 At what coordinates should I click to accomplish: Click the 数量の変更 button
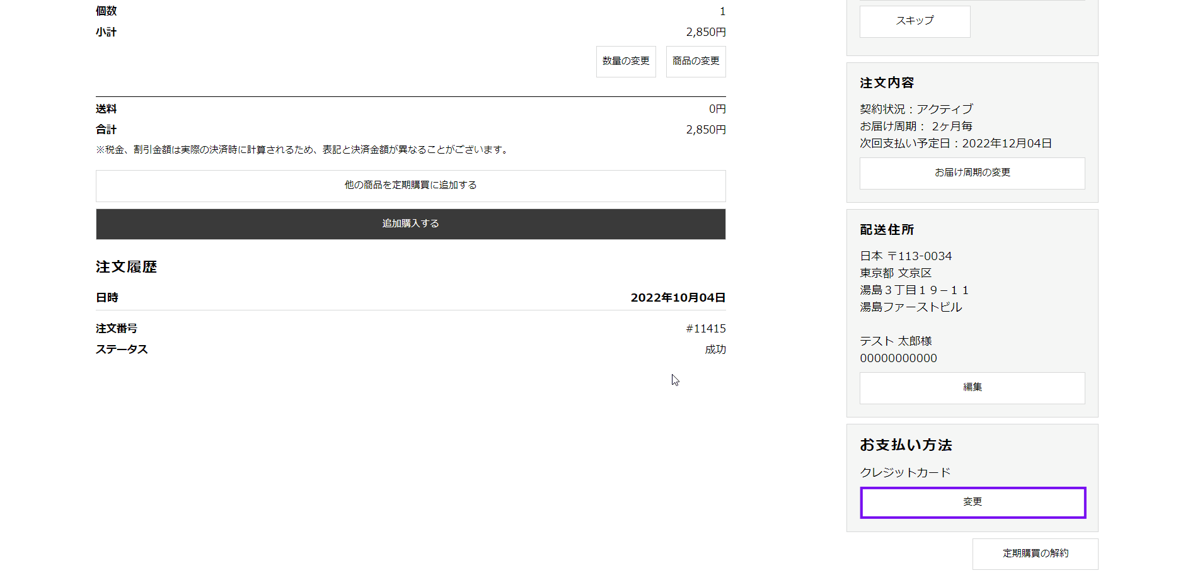626,62
